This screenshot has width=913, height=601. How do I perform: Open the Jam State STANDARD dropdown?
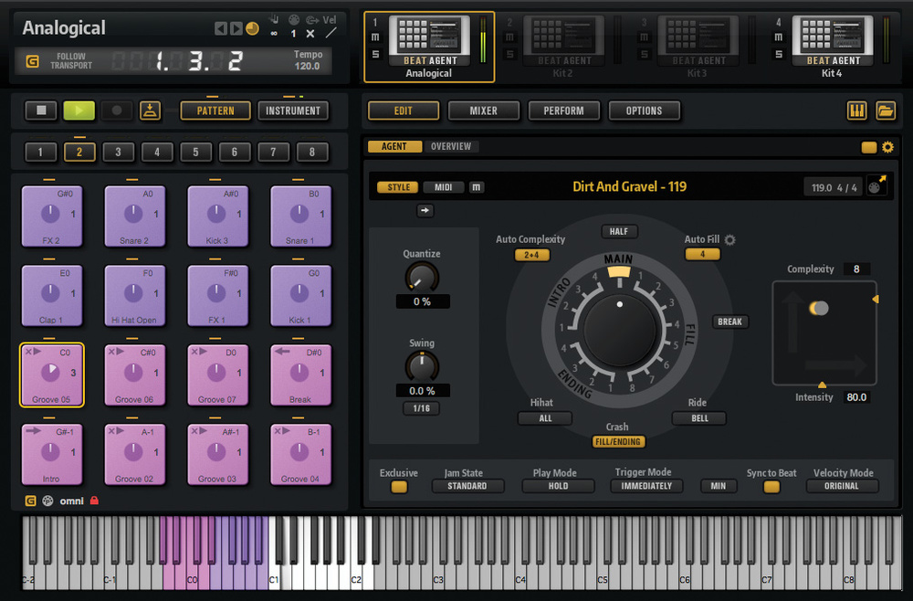click(467, 486)
